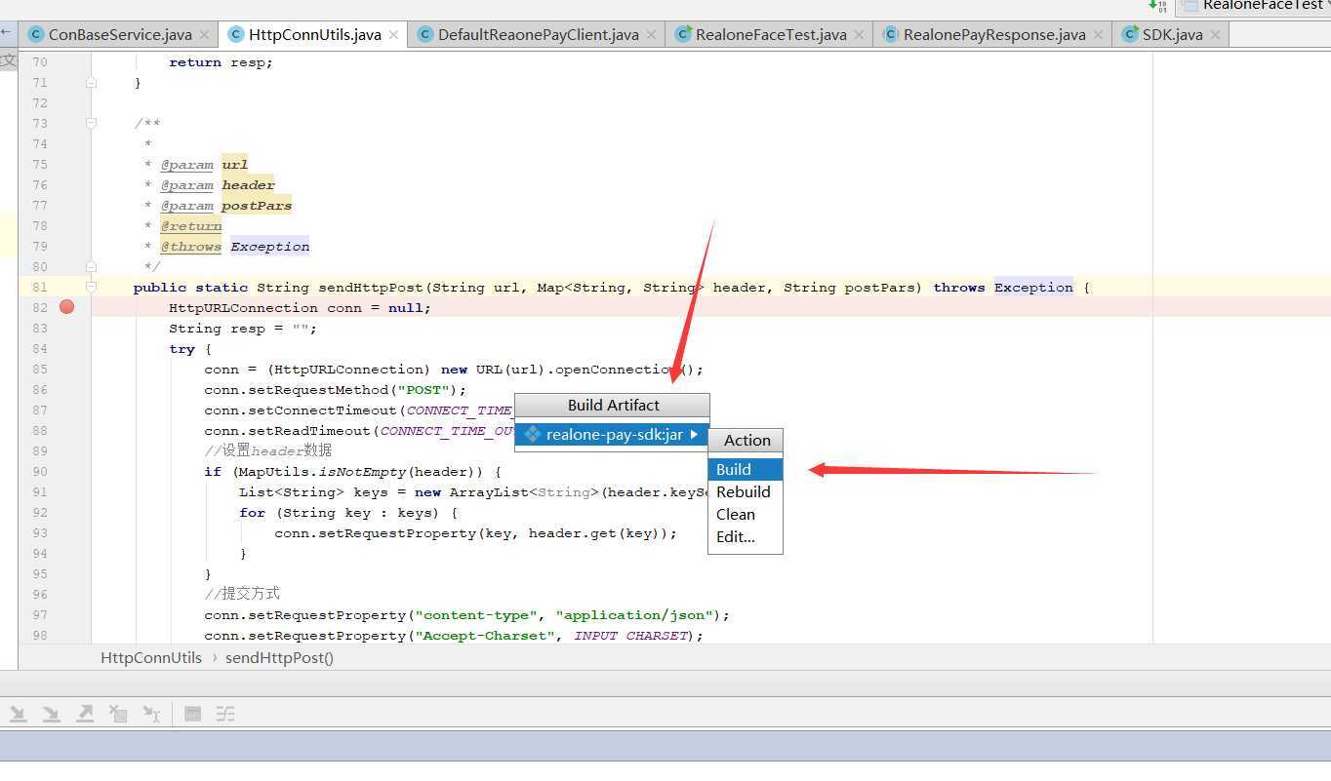Click 'Exception' on the @throws line
The image size is (1331, 781).
coord(270,246)
